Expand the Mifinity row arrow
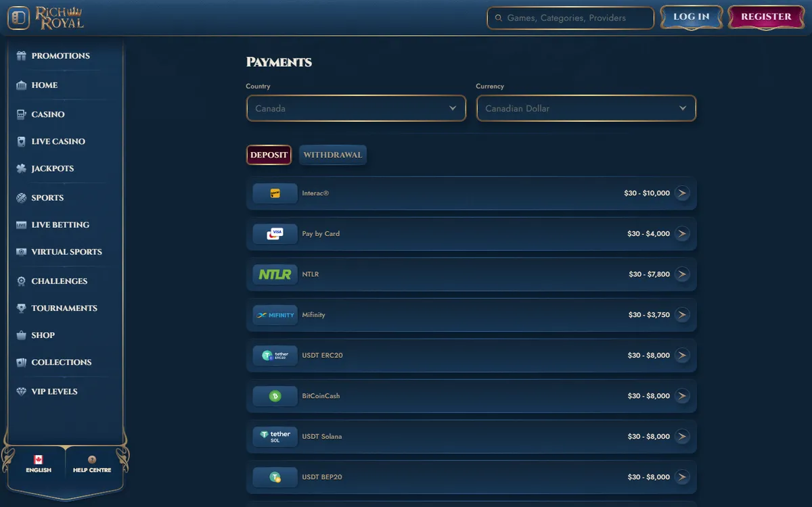Viewport: 812px width, 507px height. [x=682, y=315]
